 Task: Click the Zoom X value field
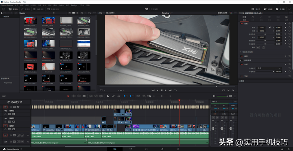coord(262,28)
